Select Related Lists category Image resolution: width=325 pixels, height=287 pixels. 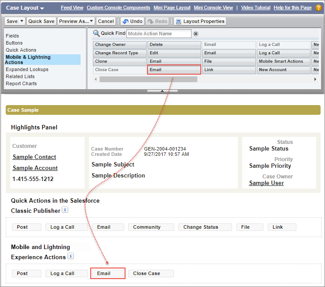point(20,76)
